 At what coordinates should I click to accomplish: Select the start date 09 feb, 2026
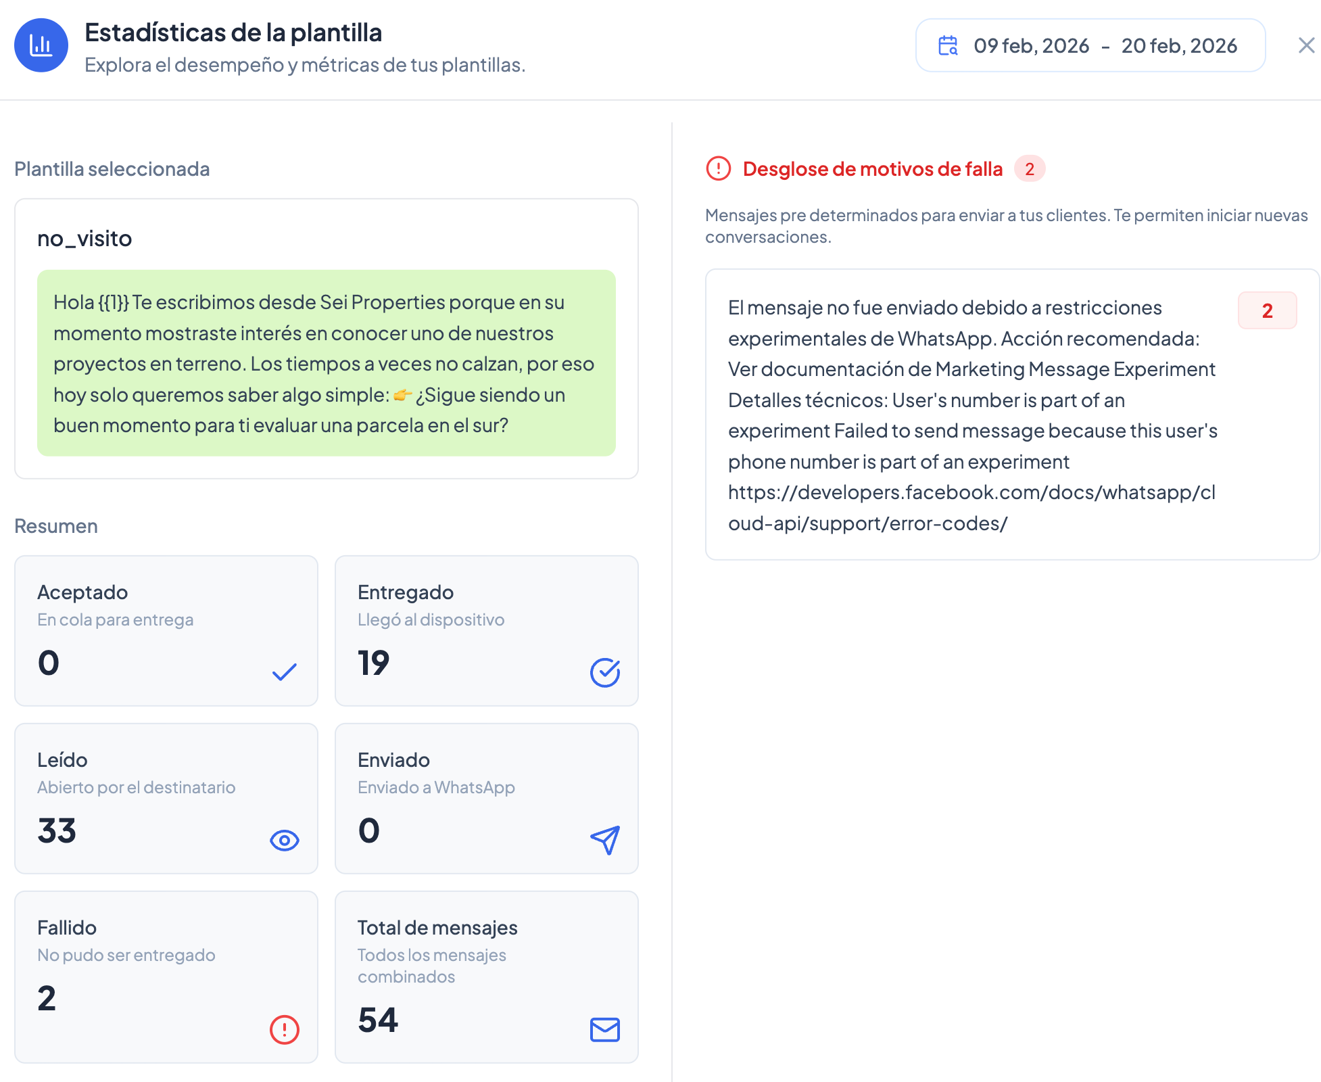(1032, 45)
